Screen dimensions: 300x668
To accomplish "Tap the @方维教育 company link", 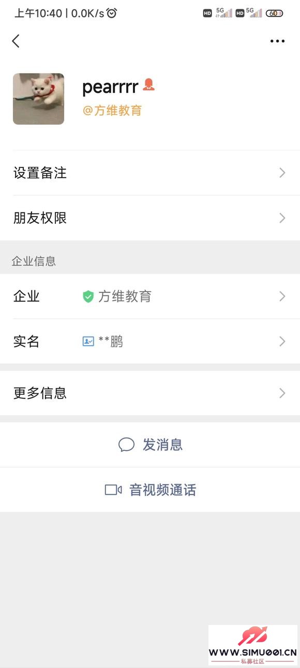I will pos(112,110).
